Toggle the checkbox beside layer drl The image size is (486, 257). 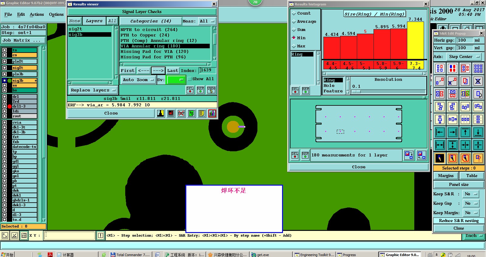tap(5, 97)
